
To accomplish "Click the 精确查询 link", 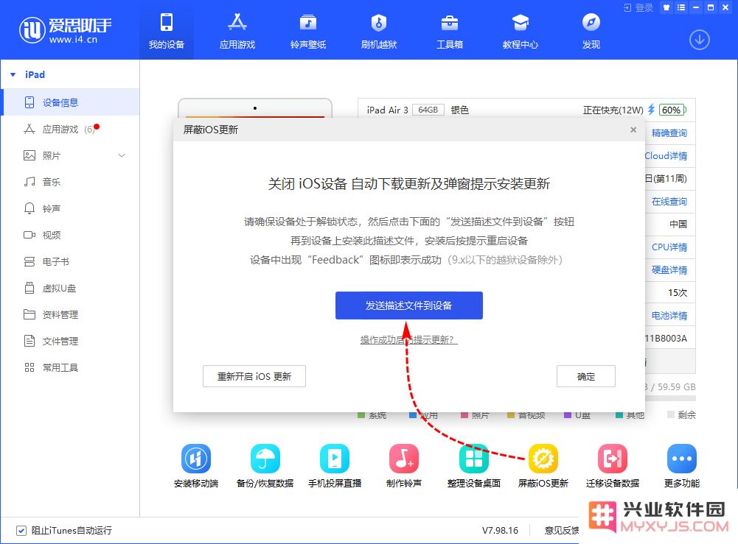I will pos(669,133).
